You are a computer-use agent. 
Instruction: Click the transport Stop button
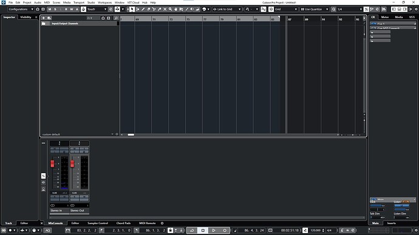tap(203, 230)
